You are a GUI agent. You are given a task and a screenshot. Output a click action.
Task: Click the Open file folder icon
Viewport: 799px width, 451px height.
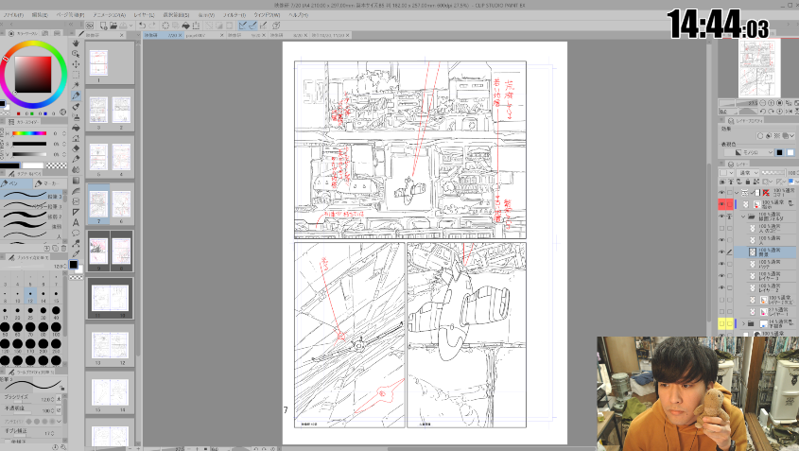tap(113, 25)
